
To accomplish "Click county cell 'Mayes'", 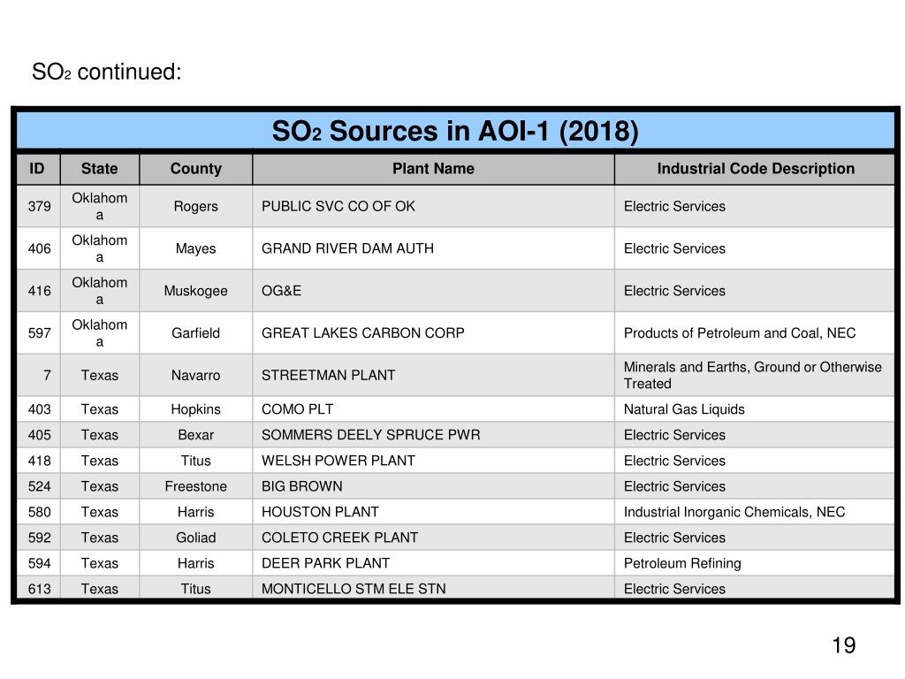I will [x=195, y=248].
